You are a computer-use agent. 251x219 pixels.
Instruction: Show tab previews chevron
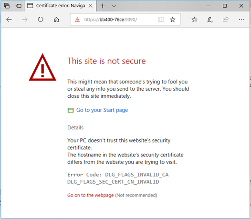click(x=114, y=6)
